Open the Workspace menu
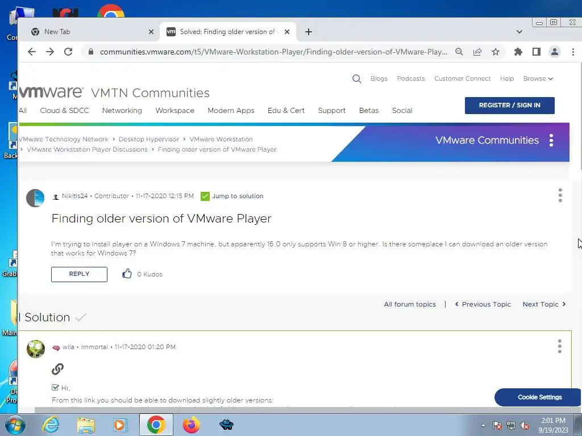 pos(175,111)
